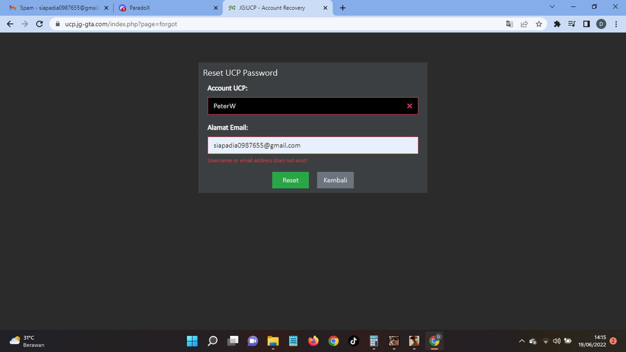Screen dimensions: 626x352
Task: Click the "Reset UCP Password" heading
Action: pos(240,73)
